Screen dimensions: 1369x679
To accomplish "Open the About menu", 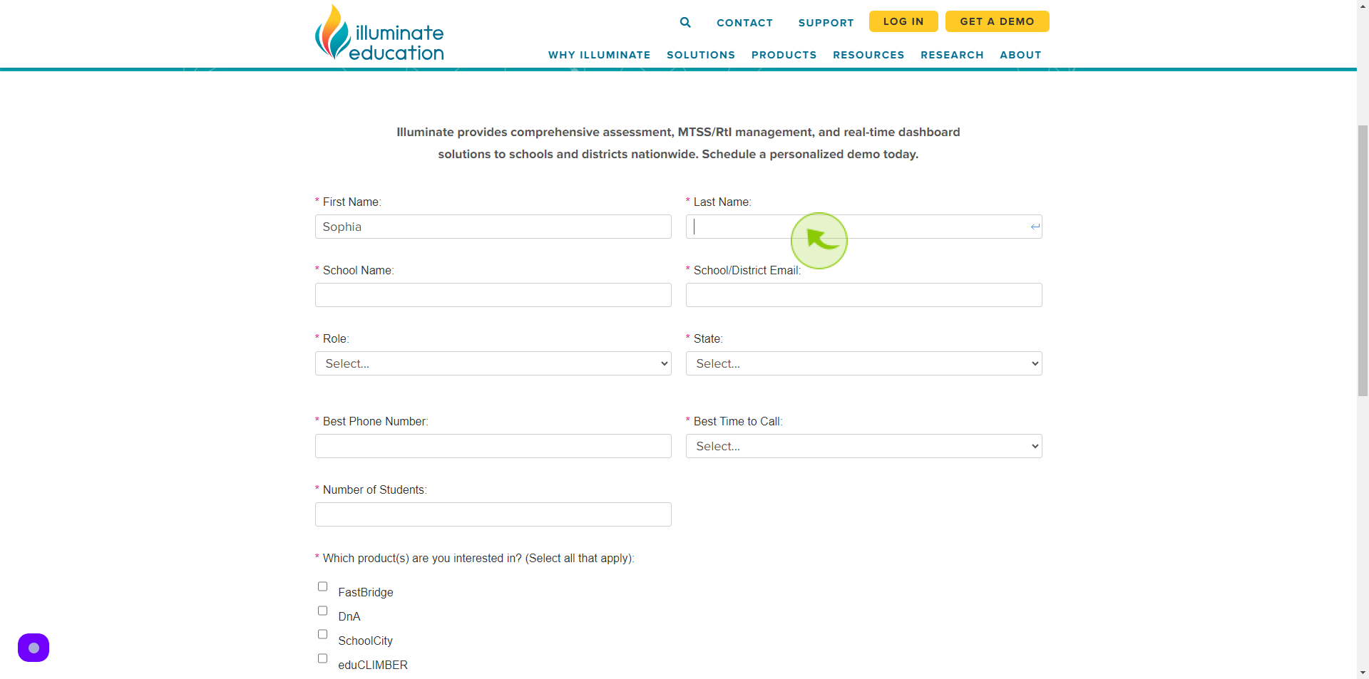I will [x=1020, y=55].
